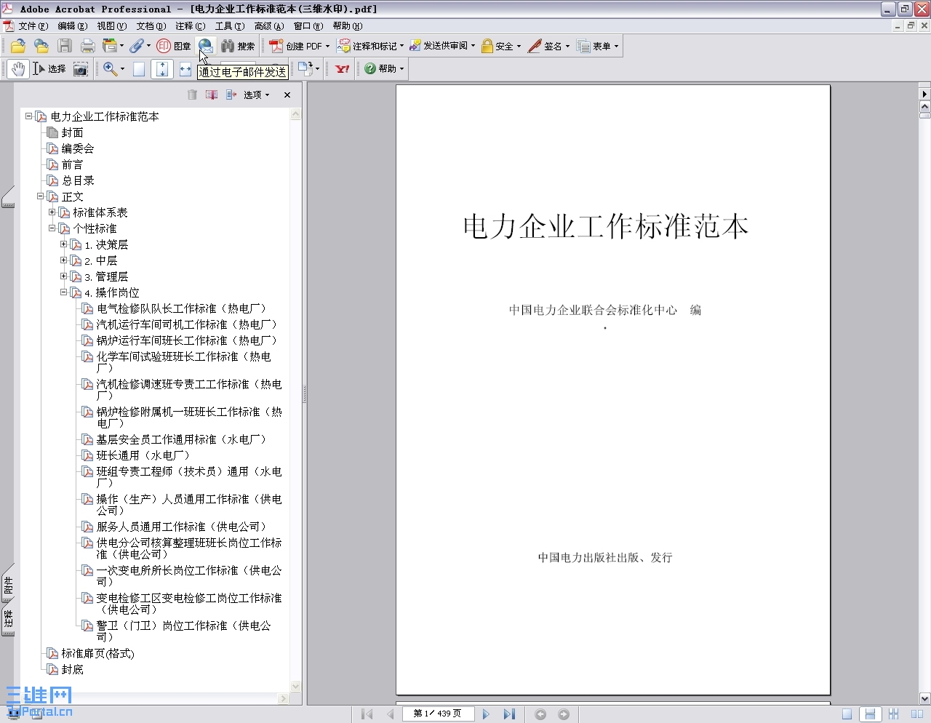
Task: Click the page number field 第1/439页
Action: coord(438,714)
